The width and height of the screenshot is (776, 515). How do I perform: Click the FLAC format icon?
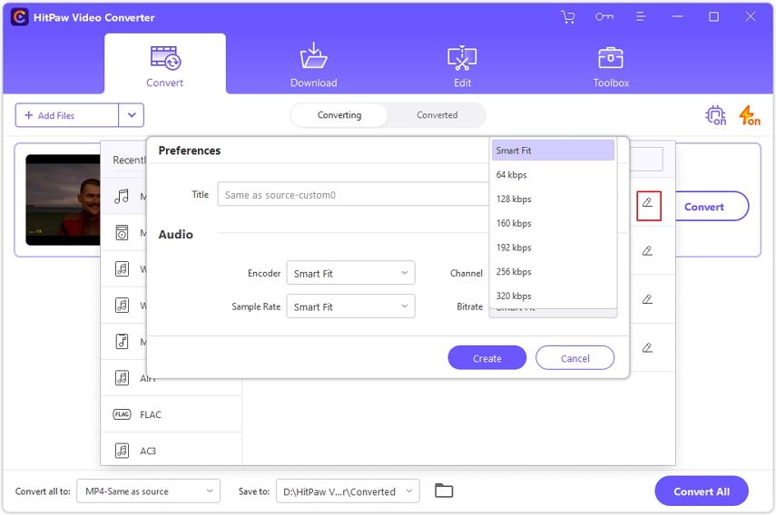[x=122, y=414]
